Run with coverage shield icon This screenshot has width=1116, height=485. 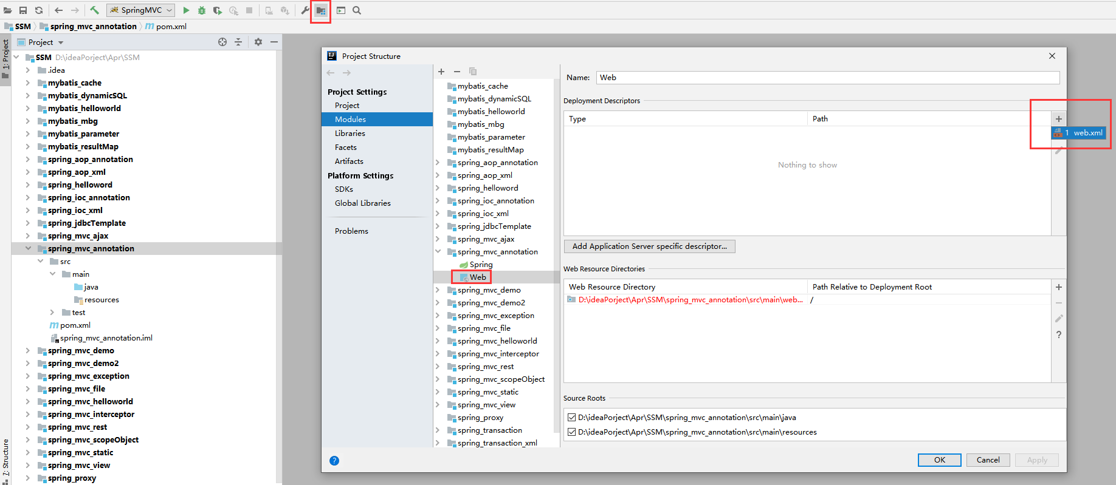pos(218,10)
